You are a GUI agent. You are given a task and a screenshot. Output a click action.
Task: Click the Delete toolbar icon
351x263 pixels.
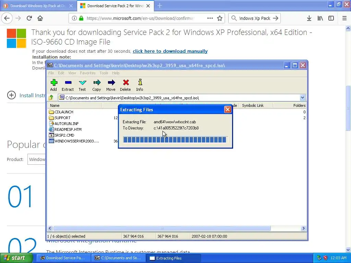(x=125, y=85)
